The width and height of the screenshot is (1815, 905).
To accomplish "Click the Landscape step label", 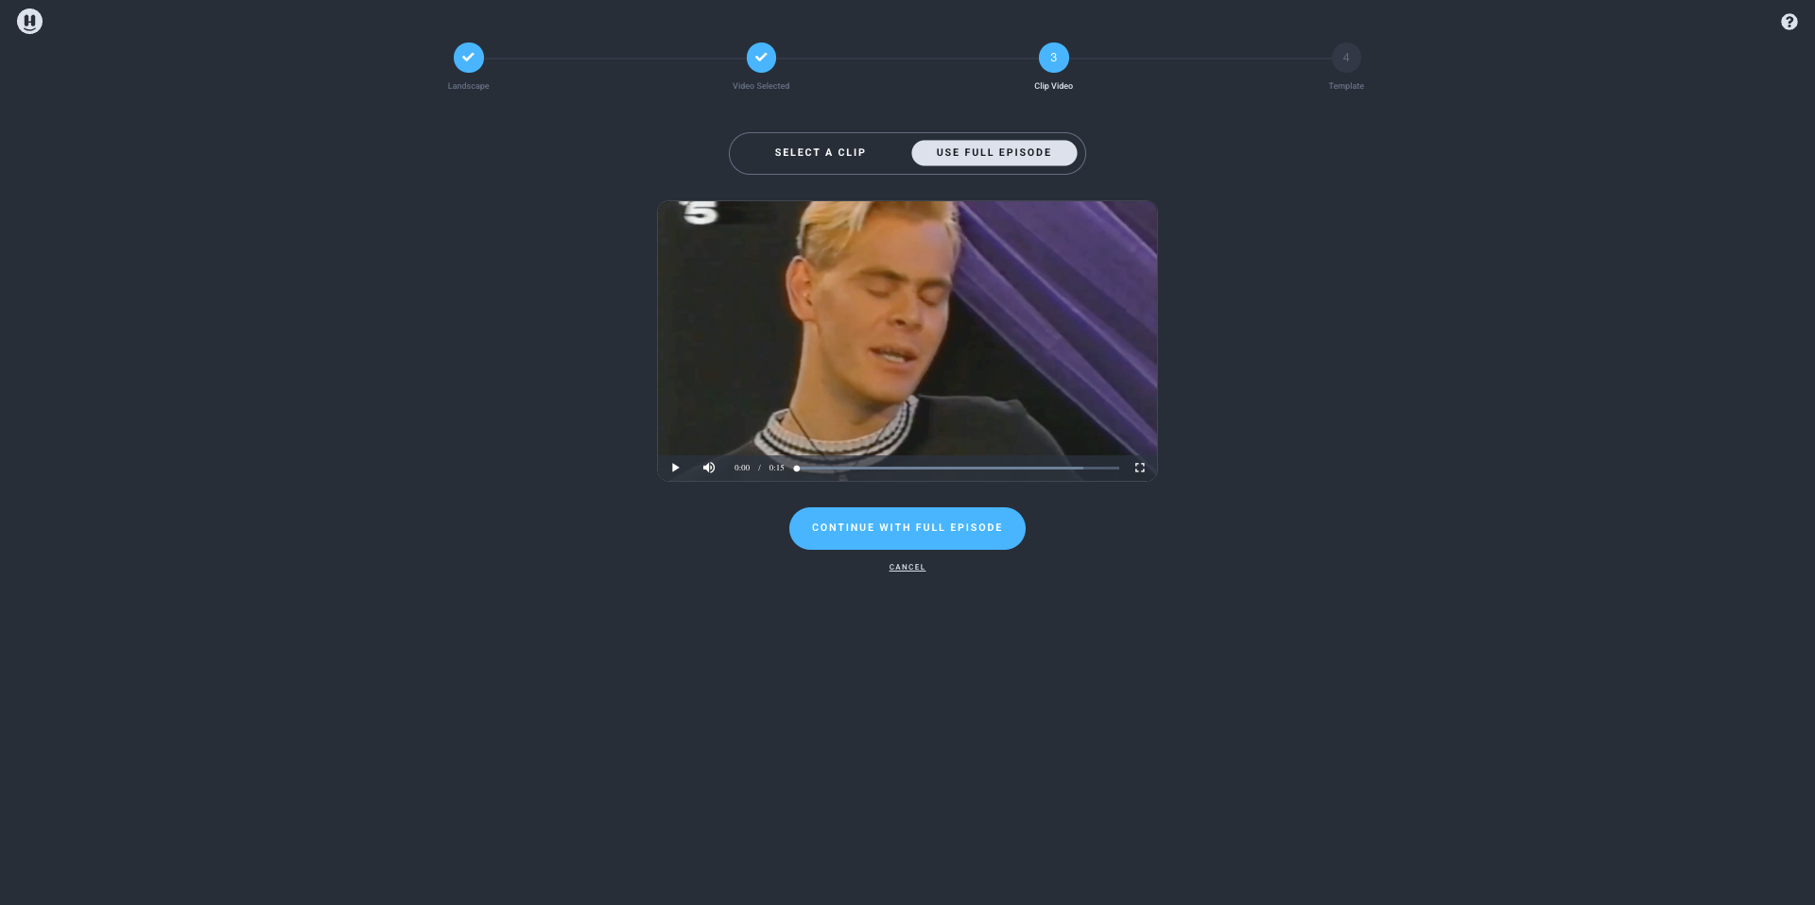I will click(x=468, y=86).
